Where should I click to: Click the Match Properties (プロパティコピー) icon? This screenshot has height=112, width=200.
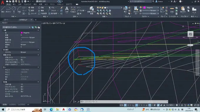[x=136, y=10]
